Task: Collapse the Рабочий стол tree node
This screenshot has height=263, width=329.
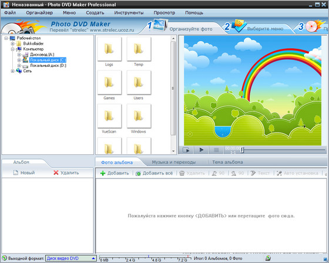Action: (6, 38)
